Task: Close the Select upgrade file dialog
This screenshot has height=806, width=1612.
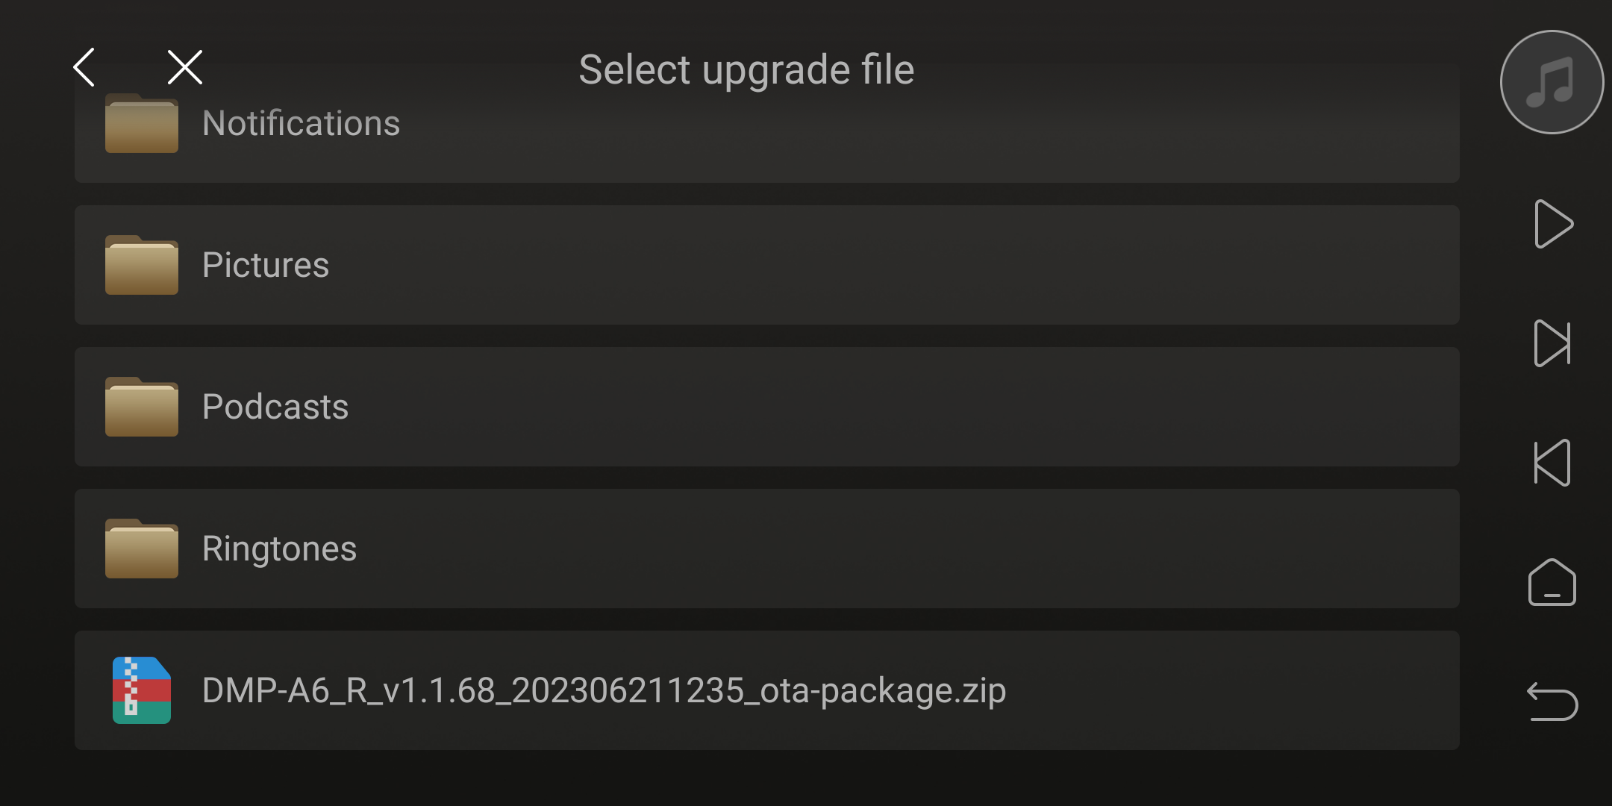Action: click(x=185, y=68)
